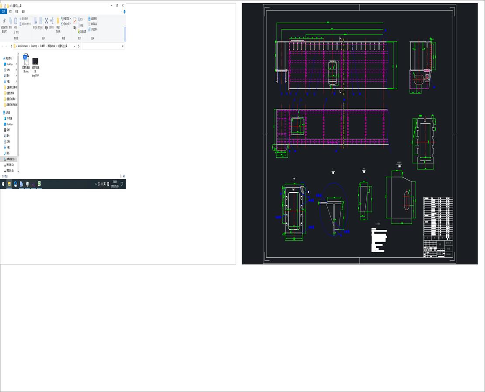Click File Explorer on the taskbar
485x392 pixels.
click(9, 184)
